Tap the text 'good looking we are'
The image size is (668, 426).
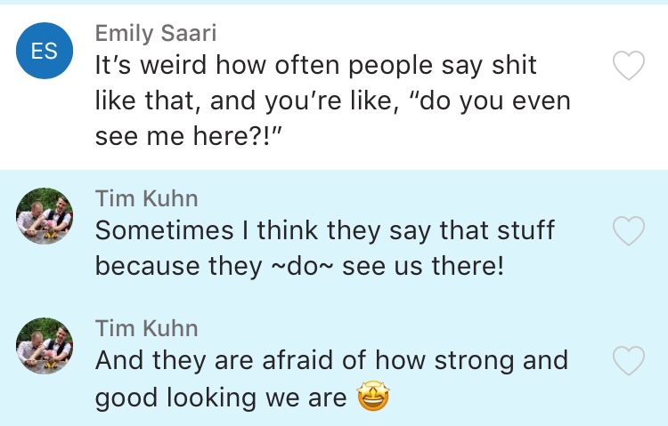[x=221, y=397]
